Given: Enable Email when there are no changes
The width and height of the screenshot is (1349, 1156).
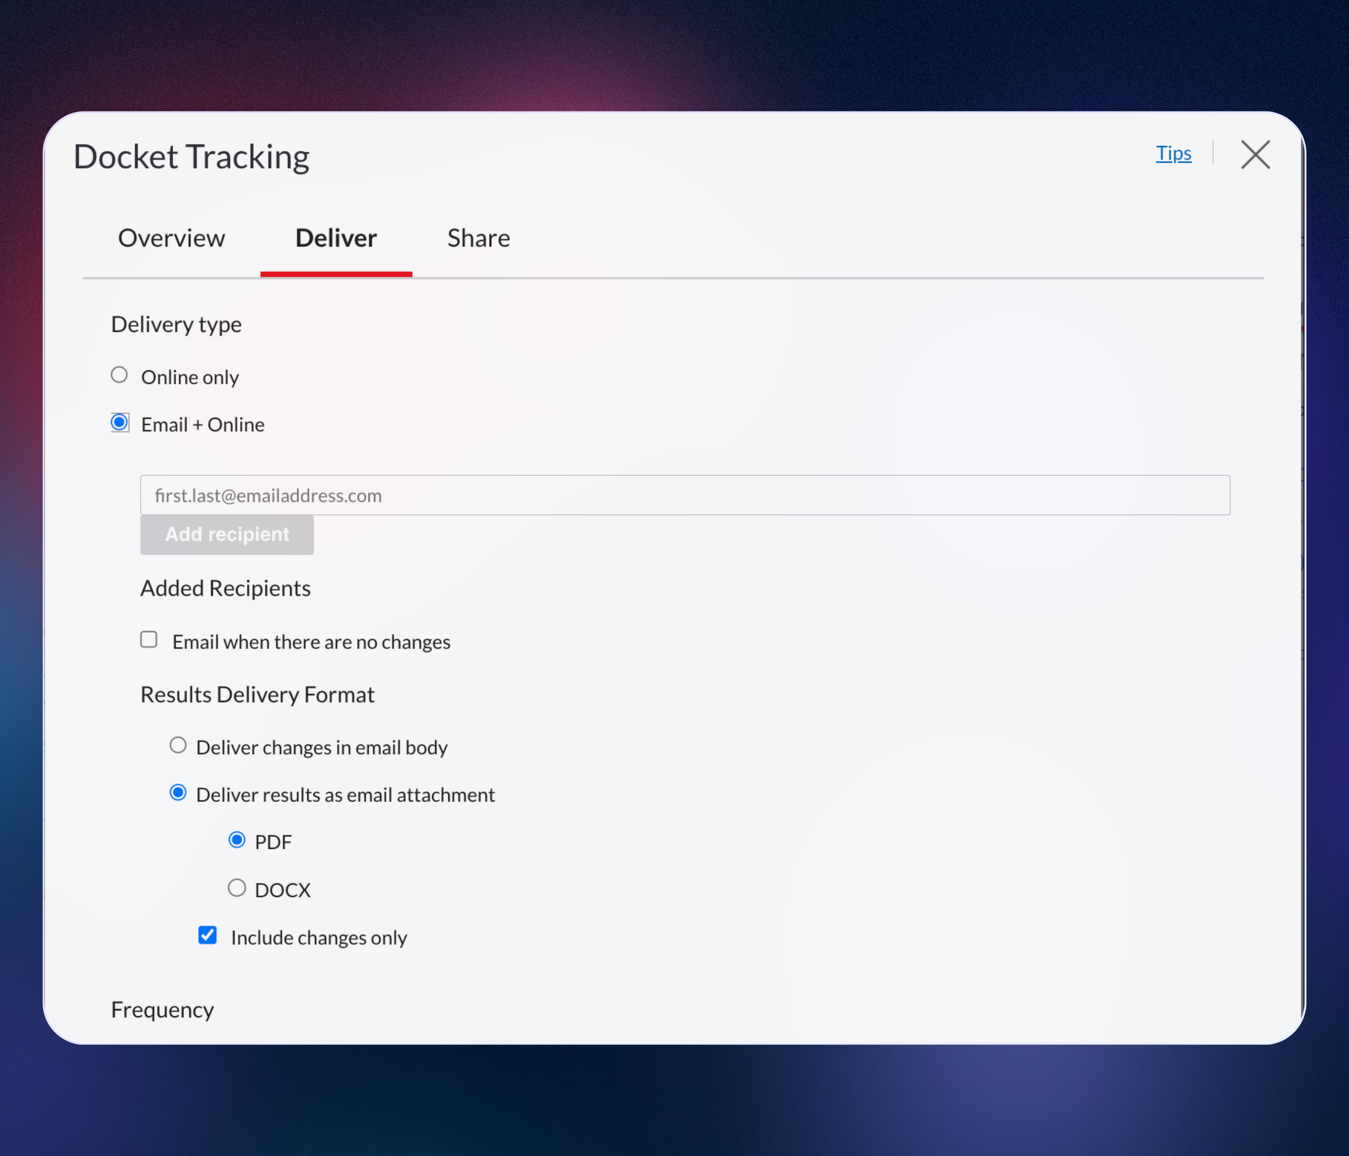Looking at the screenshot, I should tap(149, 639).
